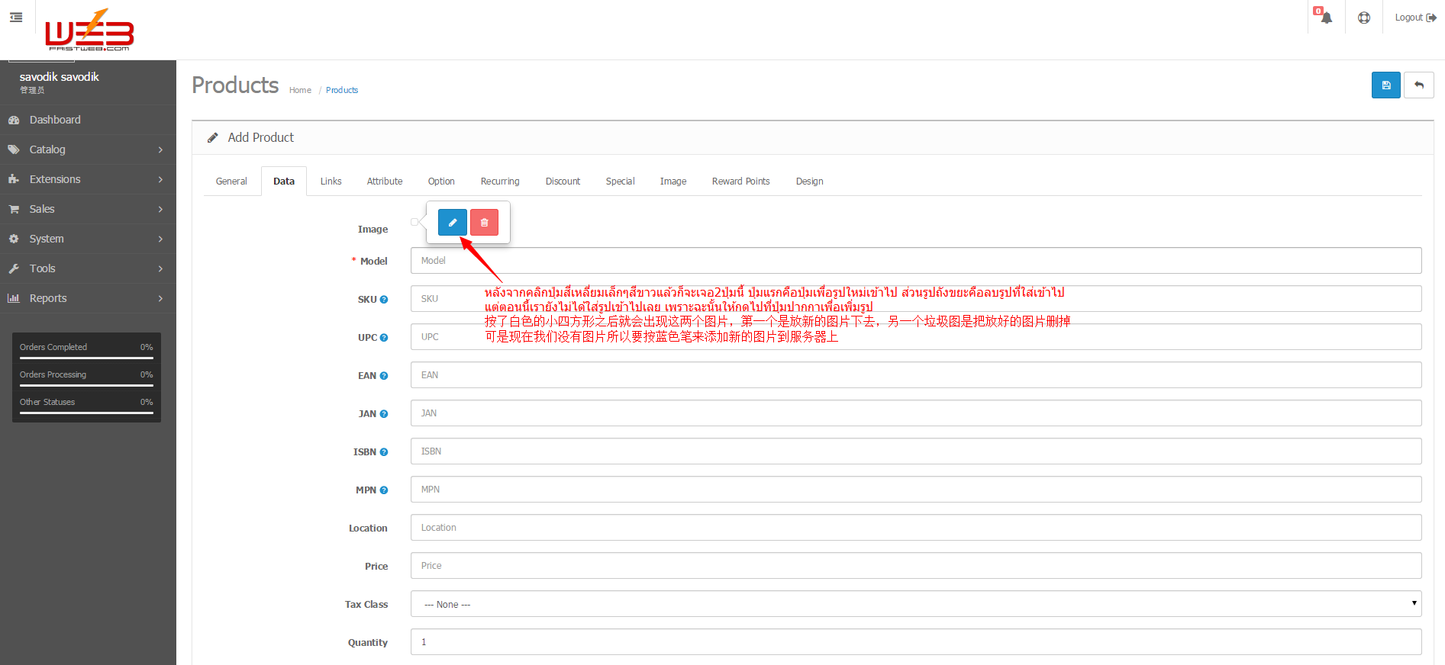Open the notifications bell icon
The width and height of the screenshot is (1445, 665).
[x=1326, y=18]
